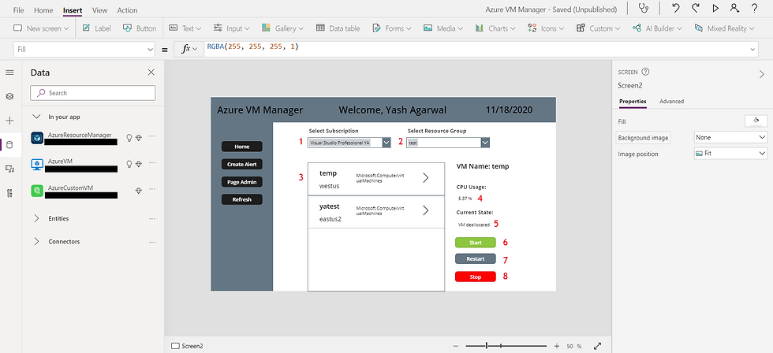Click the Undo arrow icon
Screen dimensions: 773x353
coord(676,9)
